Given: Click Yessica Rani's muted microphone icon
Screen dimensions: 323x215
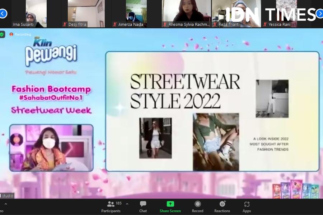Looking at the screenshot, I should pos(265,24).
